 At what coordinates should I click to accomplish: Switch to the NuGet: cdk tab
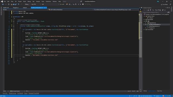tap(6, 8)
